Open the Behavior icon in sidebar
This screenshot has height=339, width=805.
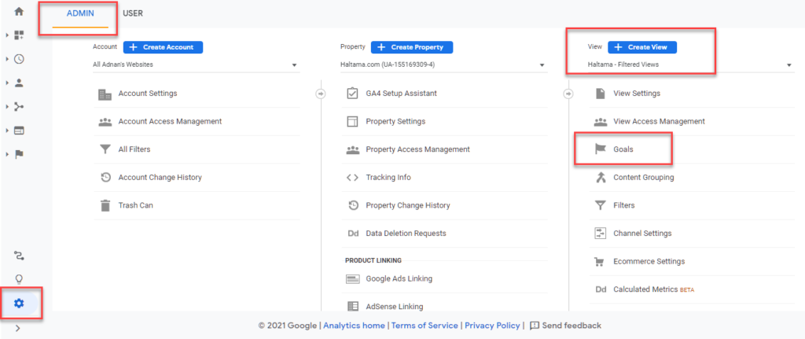point(19,131)
